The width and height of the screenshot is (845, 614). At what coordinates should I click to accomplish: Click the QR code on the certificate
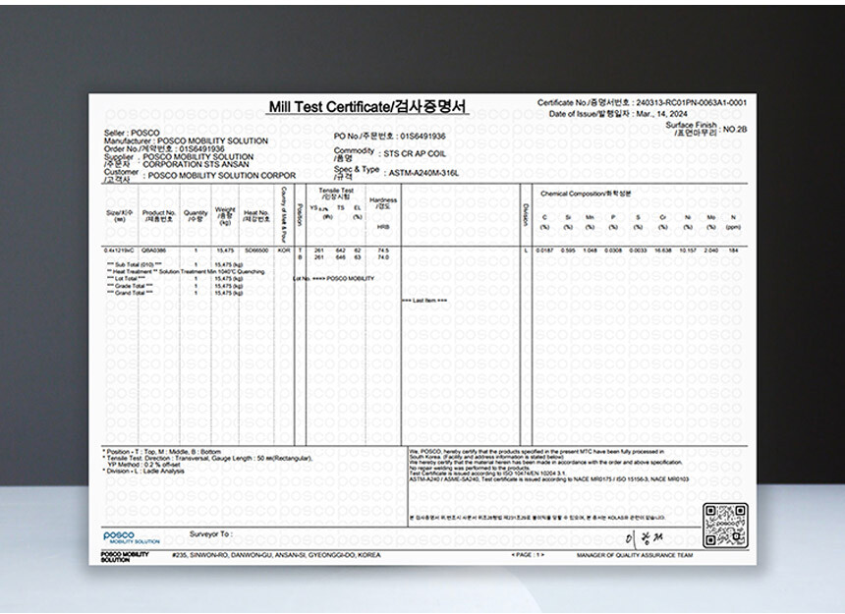[725, 526]
